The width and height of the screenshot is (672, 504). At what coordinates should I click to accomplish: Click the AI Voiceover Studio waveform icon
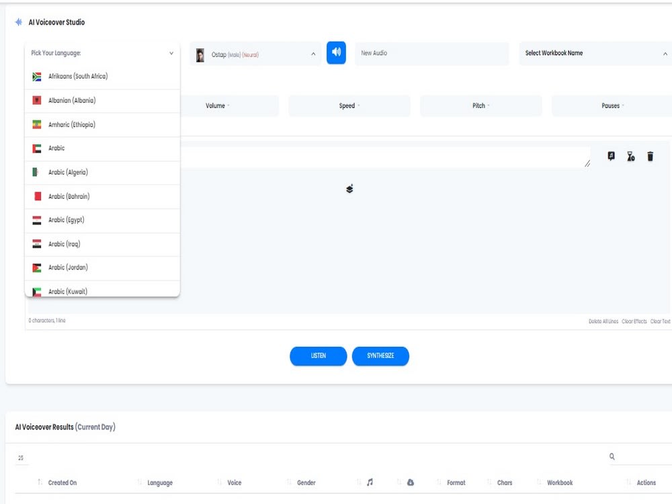[x=18, y=22]
